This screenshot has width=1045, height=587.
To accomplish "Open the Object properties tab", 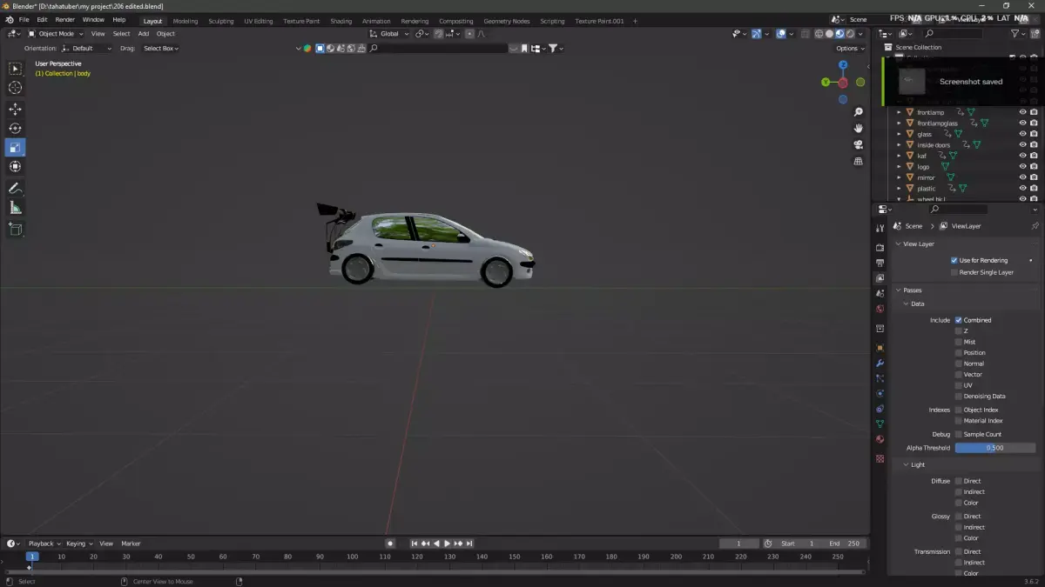I will coord(880,348).
